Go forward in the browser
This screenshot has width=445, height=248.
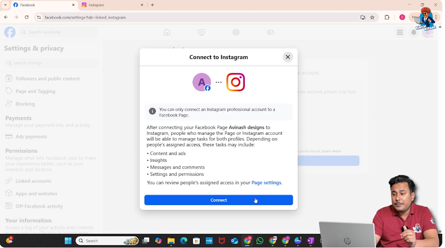pos(16,17)
